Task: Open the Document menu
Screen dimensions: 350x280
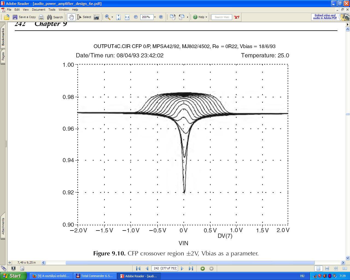Action: tap(39, 10)
